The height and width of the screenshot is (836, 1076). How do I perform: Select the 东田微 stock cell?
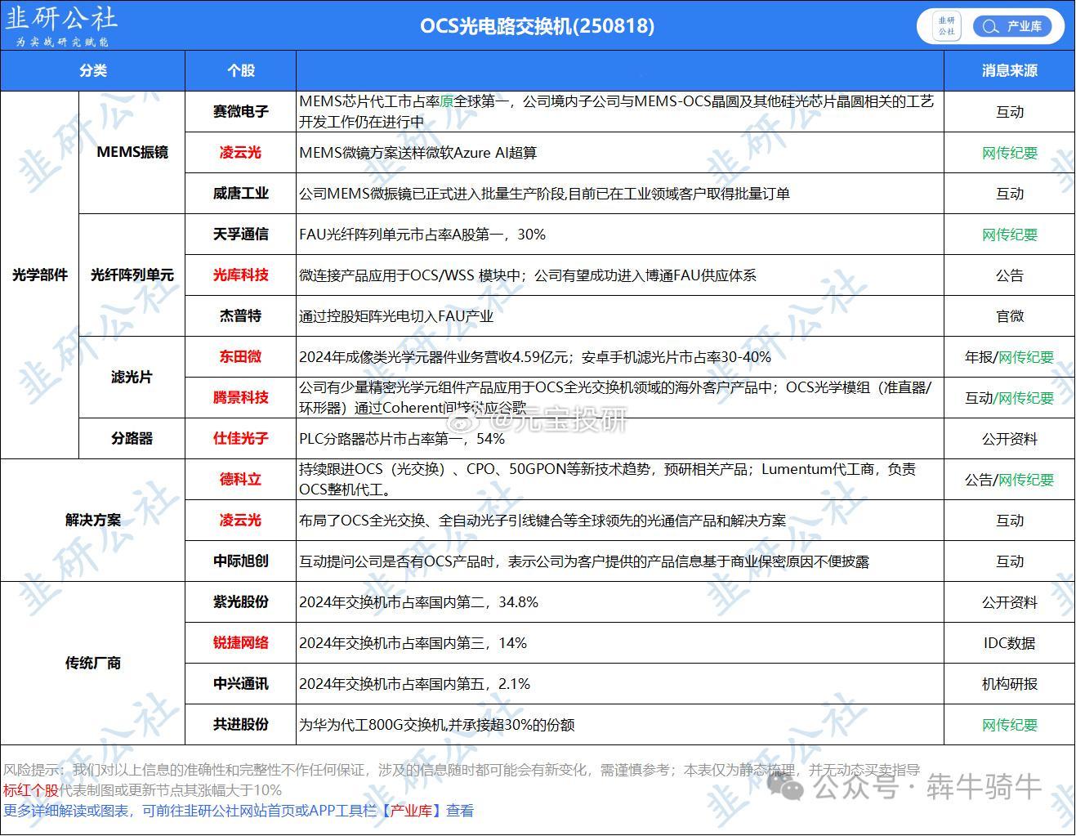[241, 356]
